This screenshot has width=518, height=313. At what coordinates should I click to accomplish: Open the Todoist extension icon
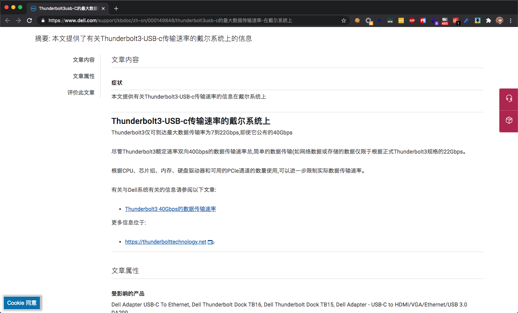[456, 21]
